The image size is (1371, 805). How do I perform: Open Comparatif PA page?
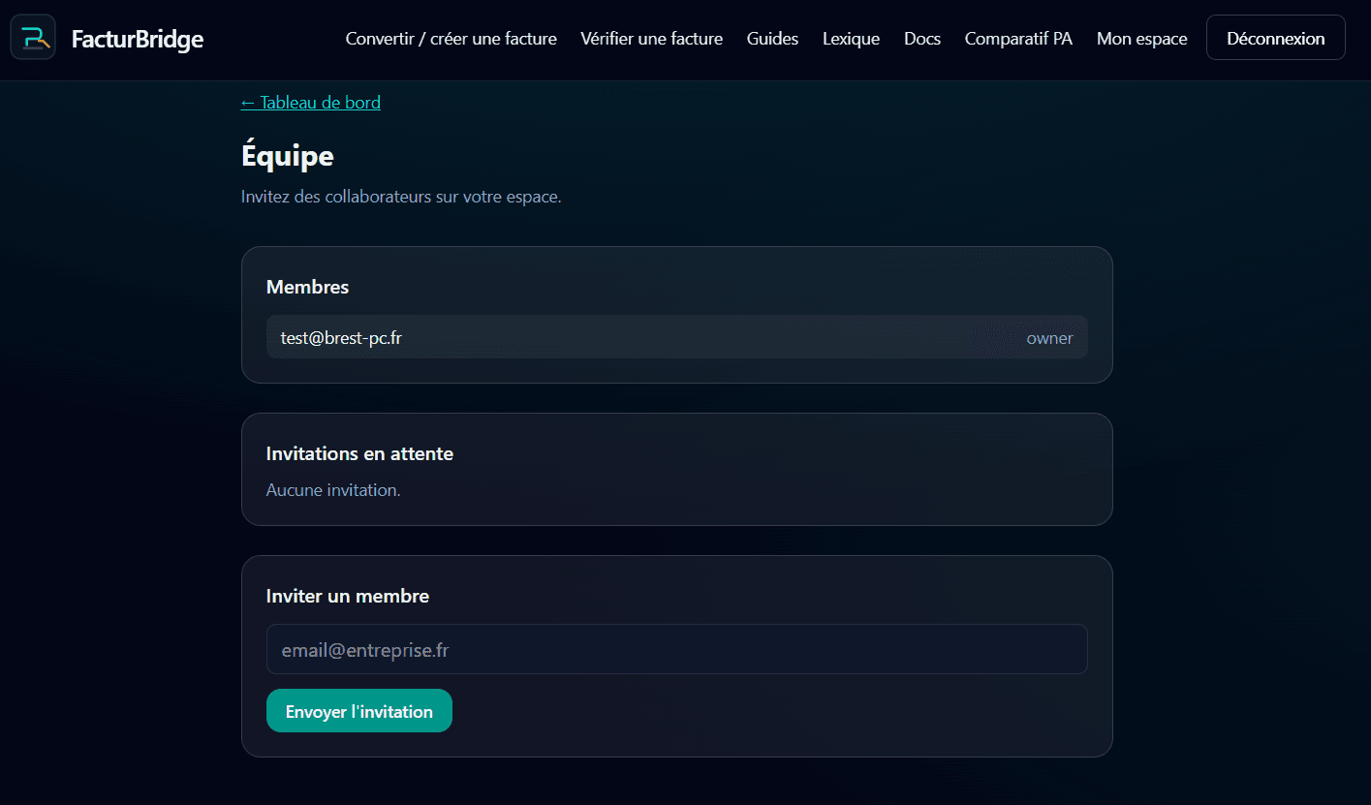[1018, 39]
